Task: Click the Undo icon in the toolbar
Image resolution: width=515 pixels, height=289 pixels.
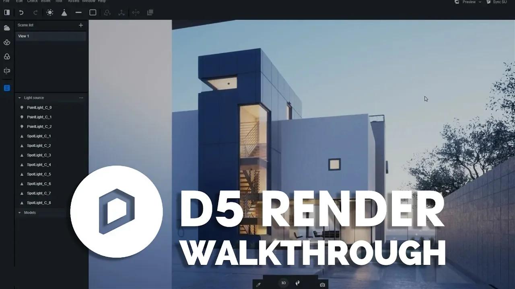Action: [x=21, y=12]
